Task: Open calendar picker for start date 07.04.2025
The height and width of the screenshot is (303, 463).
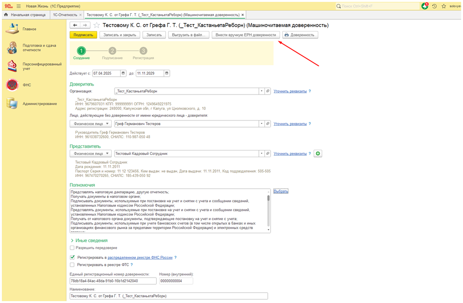Action: (124, 73)
